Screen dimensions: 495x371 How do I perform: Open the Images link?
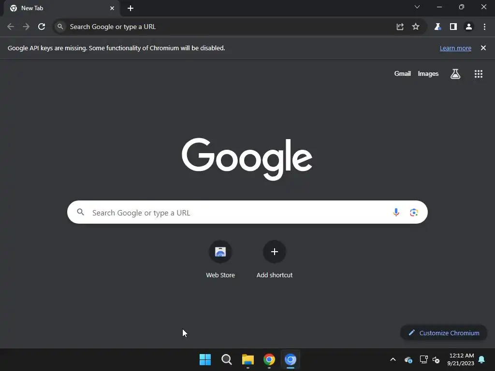point(428,74)
